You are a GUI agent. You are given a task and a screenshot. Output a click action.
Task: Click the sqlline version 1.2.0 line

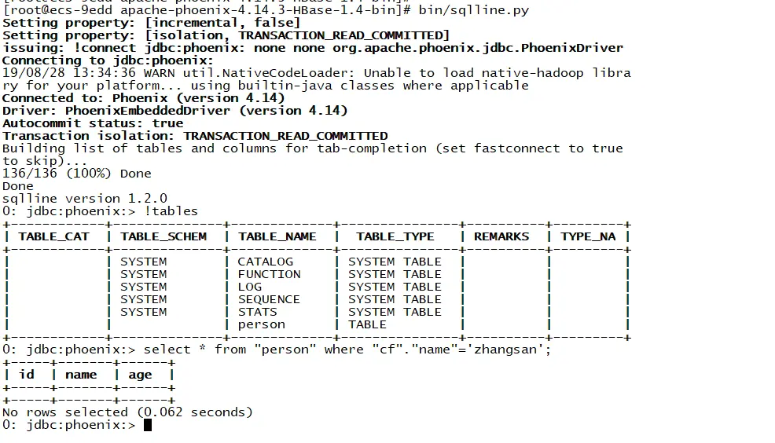[85, 199]
